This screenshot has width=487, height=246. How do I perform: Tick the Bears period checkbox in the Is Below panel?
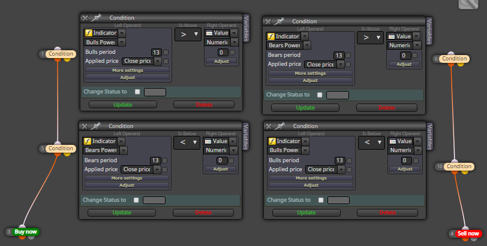click(164, 161)
